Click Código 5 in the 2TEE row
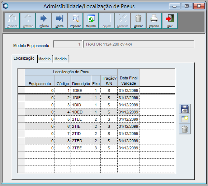The image size is (208, 186). point(63,119)
